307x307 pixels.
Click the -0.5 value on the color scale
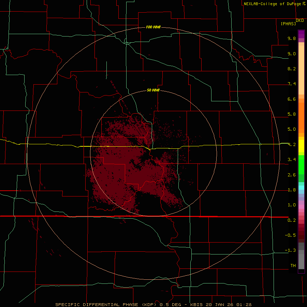tap(290, 235)
